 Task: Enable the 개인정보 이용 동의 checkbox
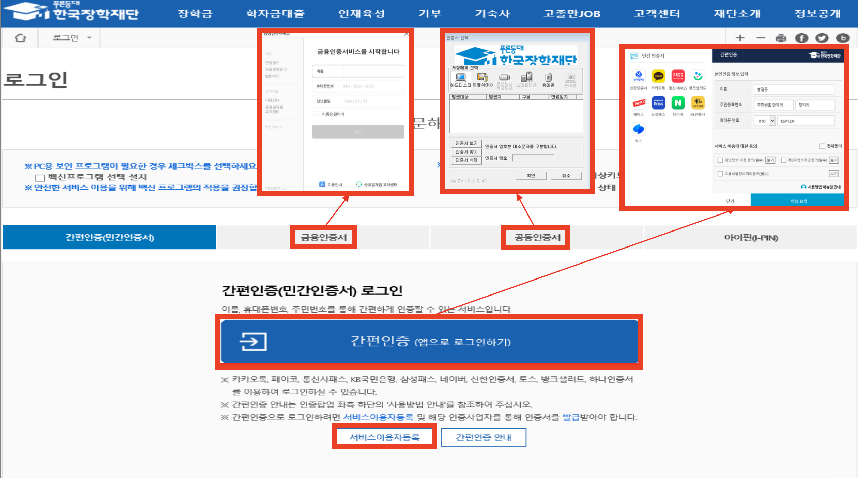click(720, 160)
